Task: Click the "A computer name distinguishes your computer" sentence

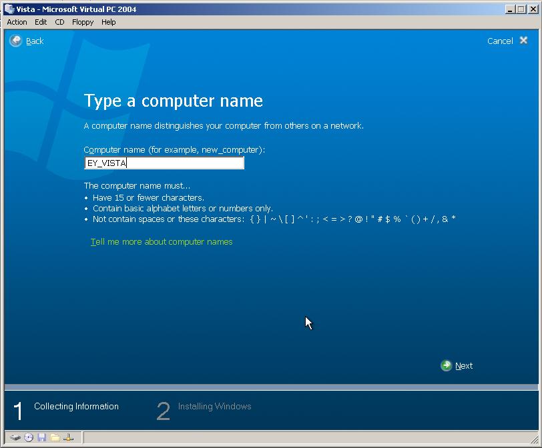Action: pyautogui.click(x=224, y=126)
